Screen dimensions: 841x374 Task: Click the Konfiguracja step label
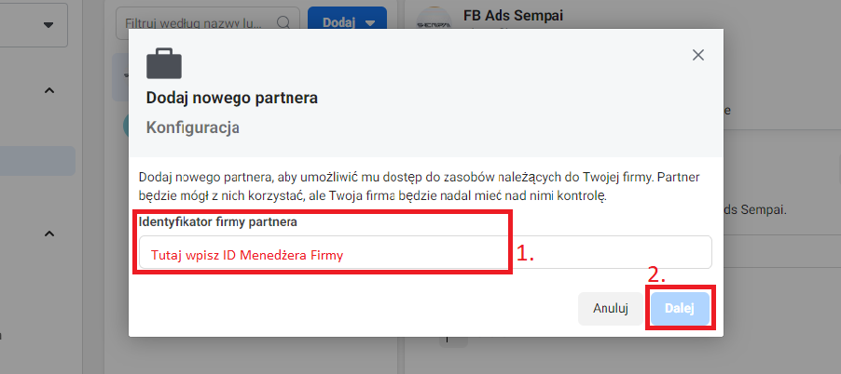tap(193, 128)
